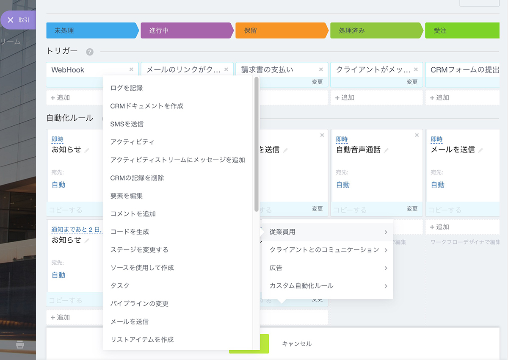The image size is (508, 360).
Task: Click the キャンセル button
Action: [x=297, y=344]
